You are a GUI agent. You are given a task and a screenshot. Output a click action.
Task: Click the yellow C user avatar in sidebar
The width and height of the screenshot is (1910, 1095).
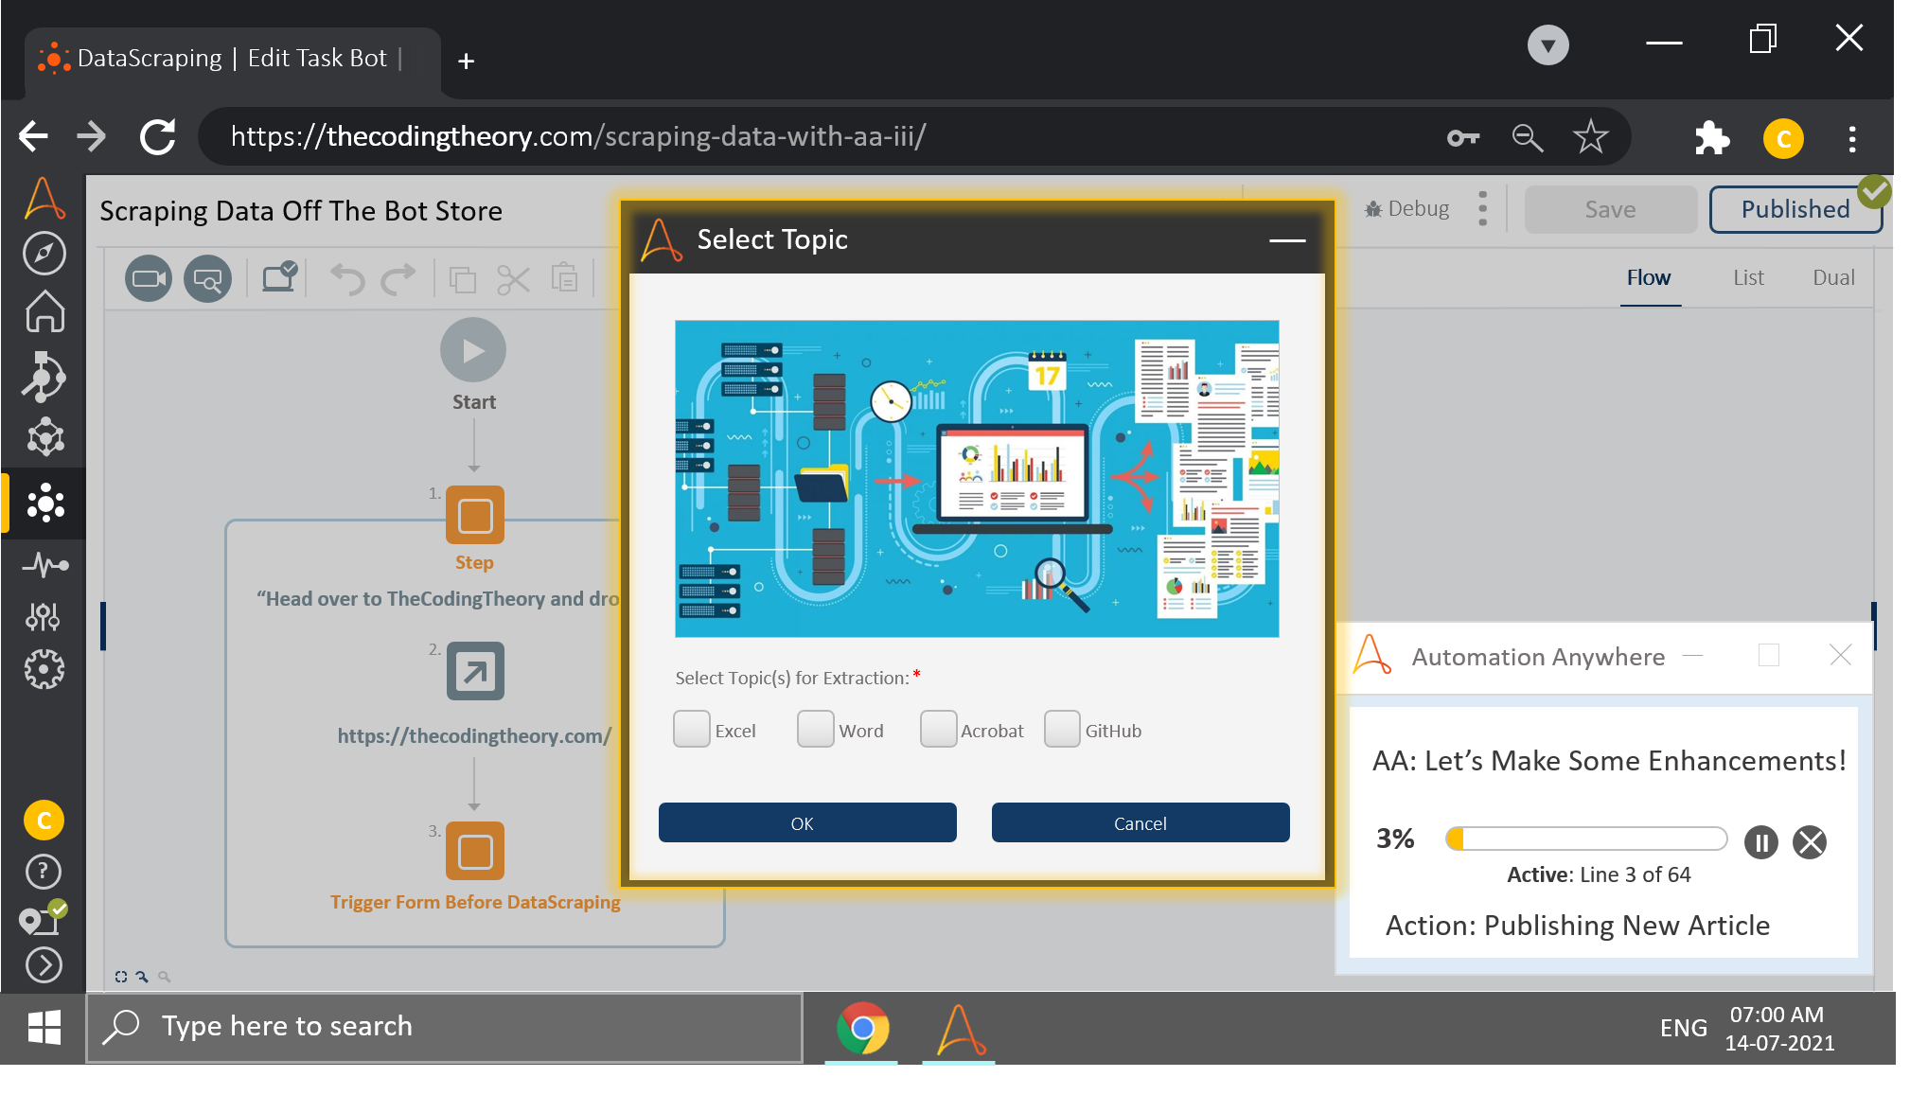(44, 821)
